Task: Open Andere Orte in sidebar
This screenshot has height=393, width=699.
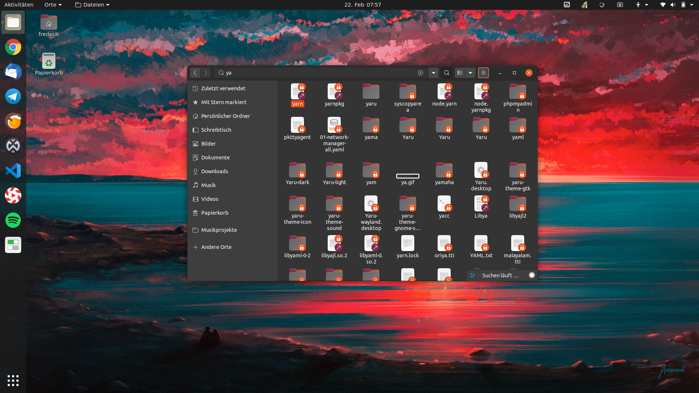Action: pyautogui.click(x=216, y=247)
